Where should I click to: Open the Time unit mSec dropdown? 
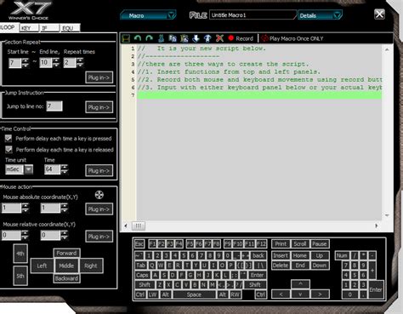point(28,169)
